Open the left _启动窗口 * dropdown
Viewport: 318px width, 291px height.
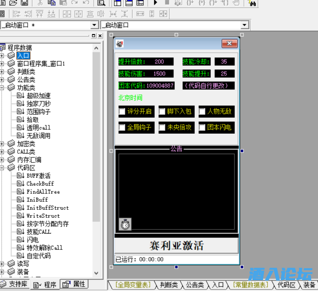coord(94,25)
